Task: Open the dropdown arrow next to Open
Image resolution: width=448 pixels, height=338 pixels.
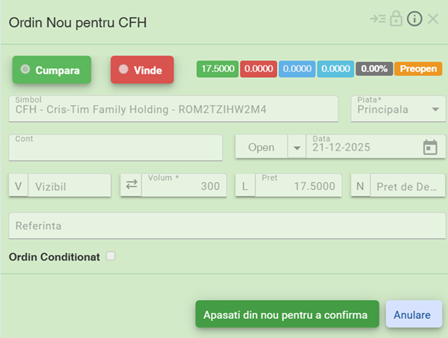Action: (x=297, y=147)
